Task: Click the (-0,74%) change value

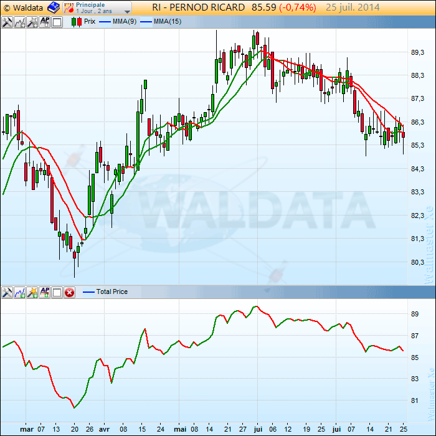Action: pos(298,7)
